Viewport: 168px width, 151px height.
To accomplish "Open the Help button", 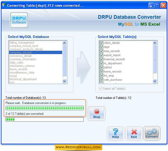I will coord(116,134).
